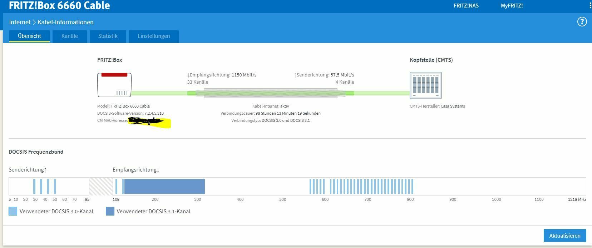Click the 4 Kanäle text
The width and height of the screenshot is (592, 248).
click(345, 82)
